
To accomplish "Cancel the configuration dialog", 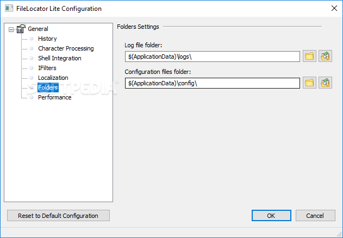I will pyautogui.click(x=315, y=216).
